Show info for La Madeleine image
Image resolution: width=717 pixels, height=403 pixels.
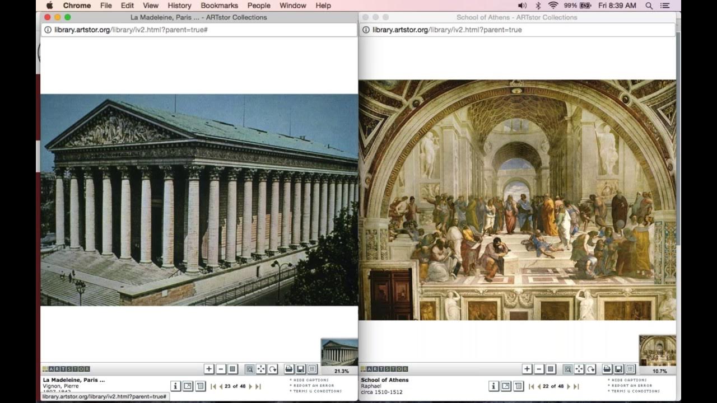[x=175, y=386]
